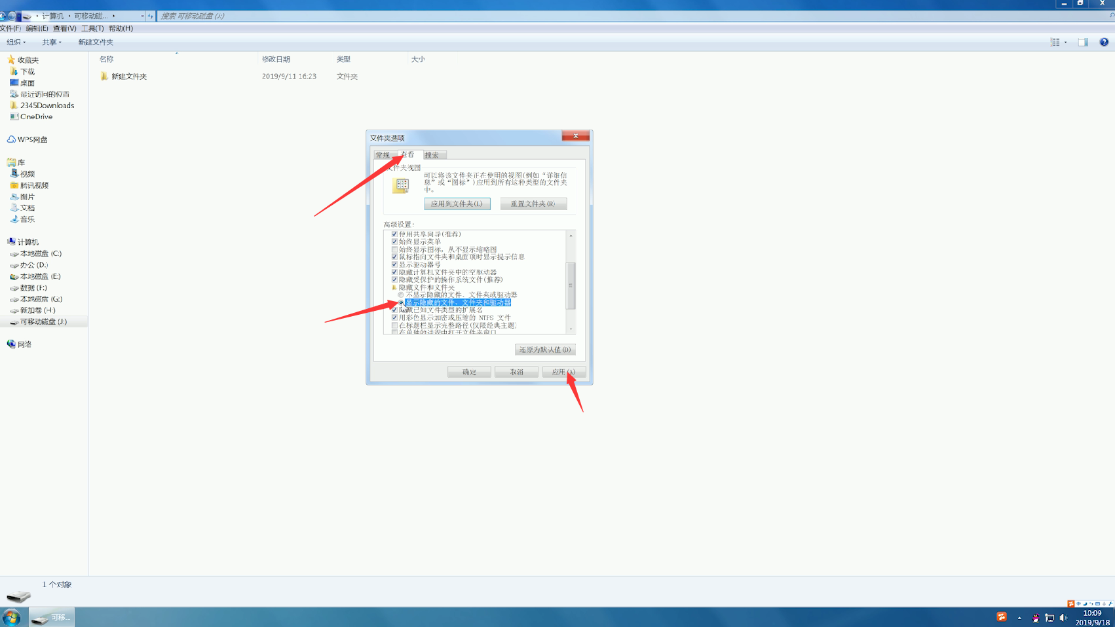Toggle 始终显示图标，从不显示缩略图 checkbox
Screen dimensions: 1115x627
pyautogui.click(x=394, y=249)
